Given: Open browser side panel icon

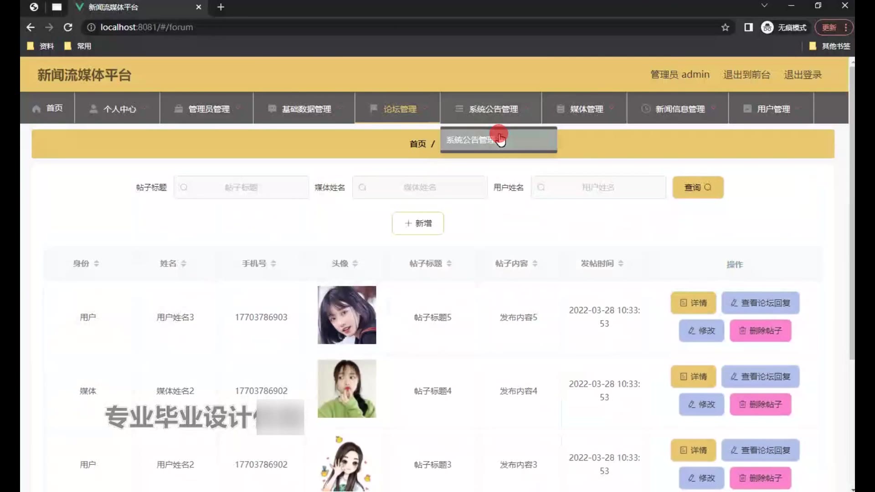Looking at the screenshot, I should (x=748, y=27).
